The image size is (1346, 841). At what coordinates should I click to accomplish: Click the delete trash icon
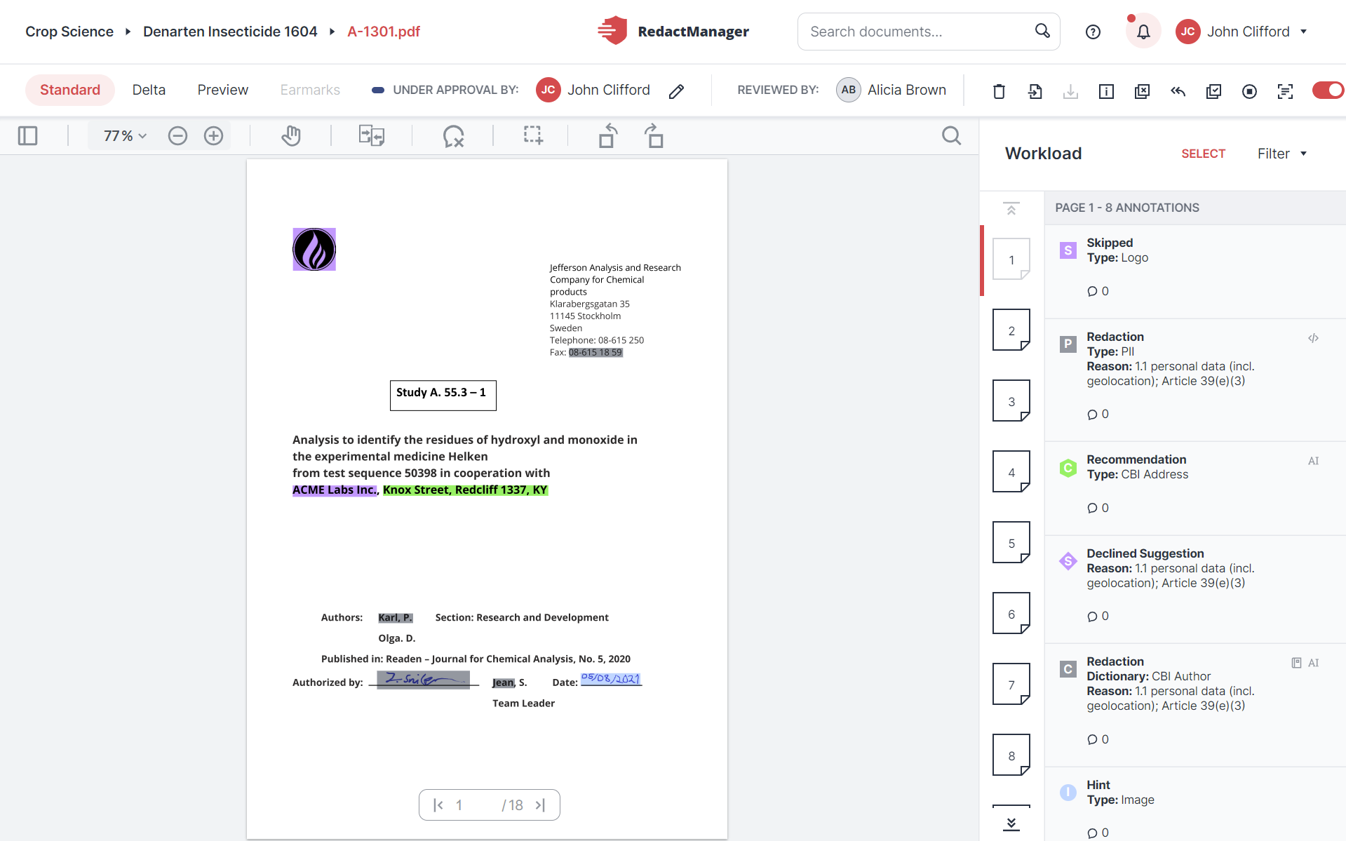(x=999, y=91)
